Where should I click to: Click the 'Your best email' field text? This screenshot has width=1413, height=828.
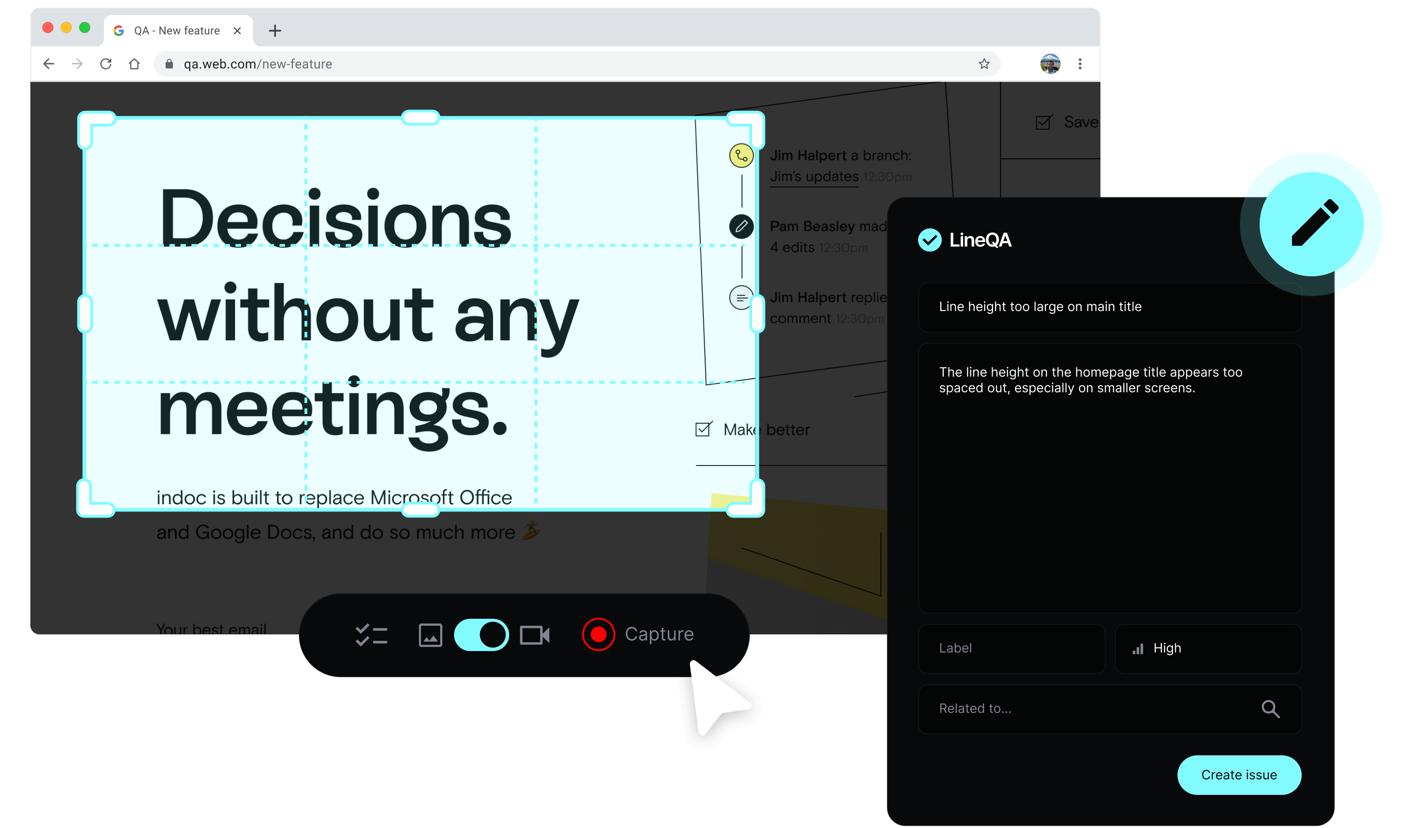coord(212,628)
